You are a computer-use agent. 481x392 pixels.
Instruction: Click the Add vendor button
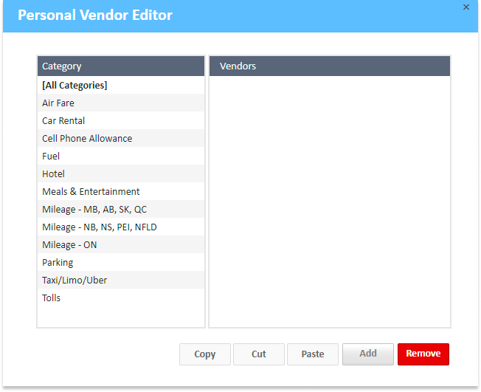367,354
